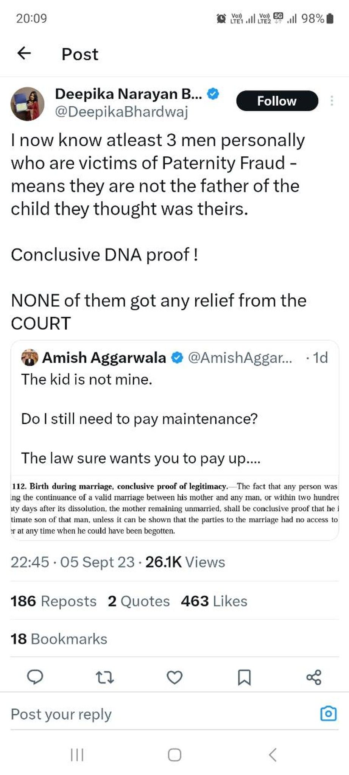Tap Android home navigation button

click(174, 755)
